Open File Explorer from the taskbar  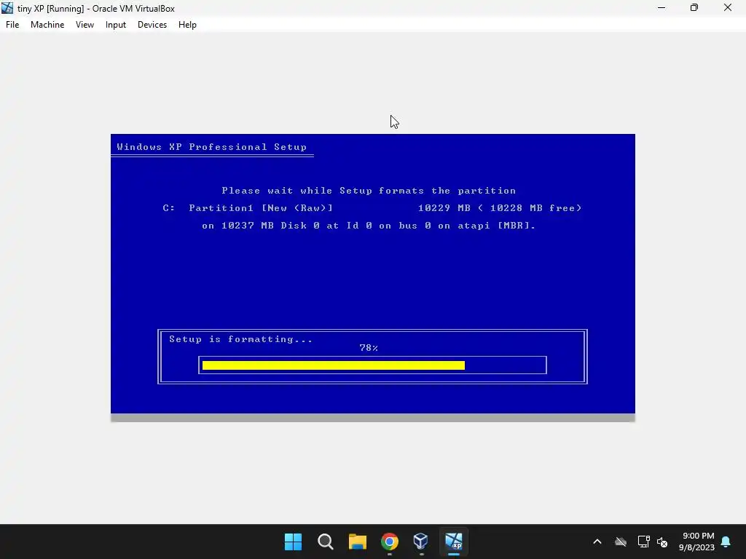(357, 542)
